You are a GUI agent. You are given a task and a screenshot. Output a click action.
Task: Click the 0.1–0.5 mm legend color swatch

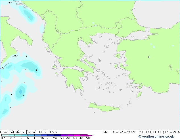[5, 135]
